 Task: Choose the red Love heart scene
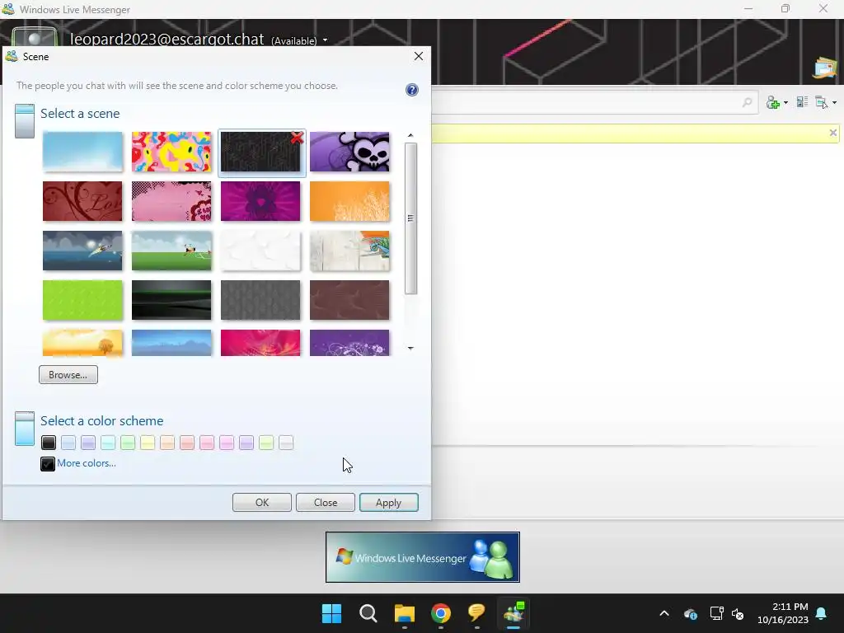click(82, 201)
